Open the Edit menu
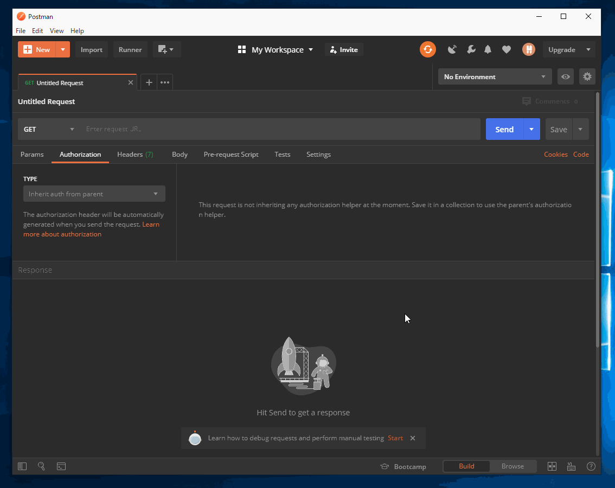Image resolution: width=615 pixels, height=488 pixels. coord(37,30)
